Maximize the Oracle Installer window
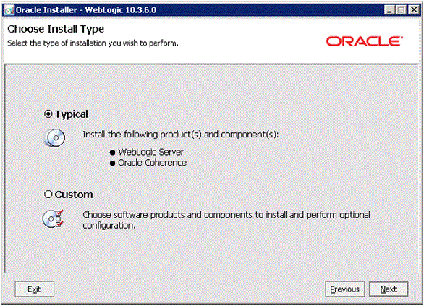The height and width of the screenshot is (306, 424). coord(401,10)
